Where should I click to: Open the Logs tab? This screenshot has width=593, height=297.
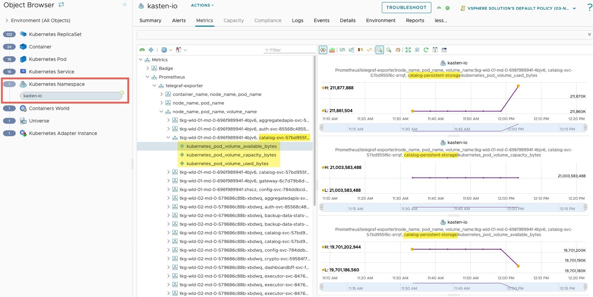point(298,20)
